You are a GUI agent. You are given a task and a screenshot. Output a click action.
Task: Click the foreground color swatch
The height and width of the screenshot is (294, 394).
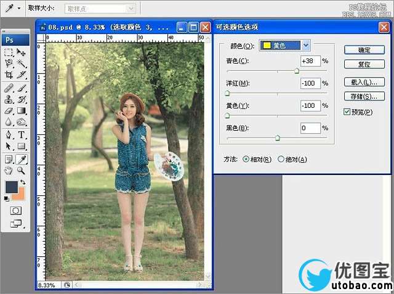click(x=12, y=187)
